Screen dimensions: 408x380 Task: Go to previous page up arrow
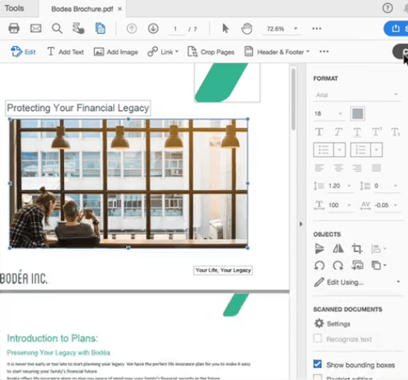click(132, 28)
